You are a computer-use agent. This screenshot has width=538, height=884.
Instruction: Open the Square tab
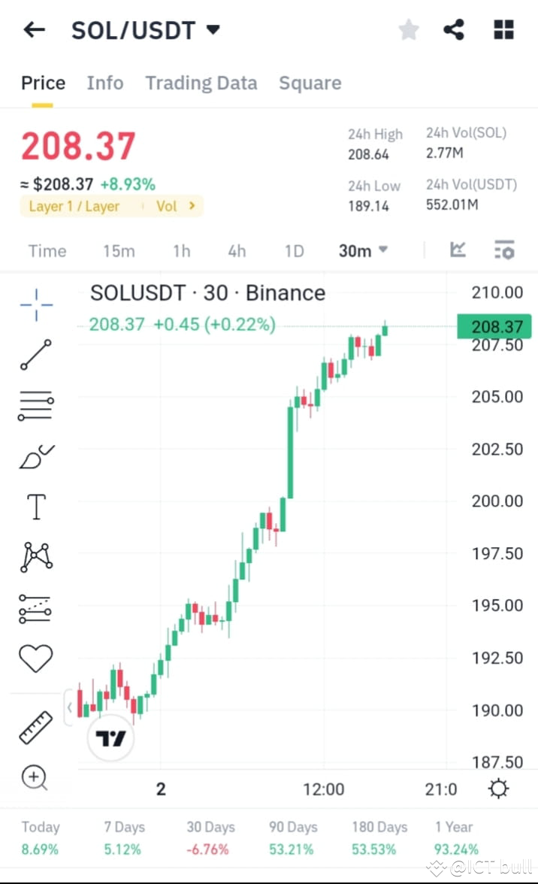[310, 83]
